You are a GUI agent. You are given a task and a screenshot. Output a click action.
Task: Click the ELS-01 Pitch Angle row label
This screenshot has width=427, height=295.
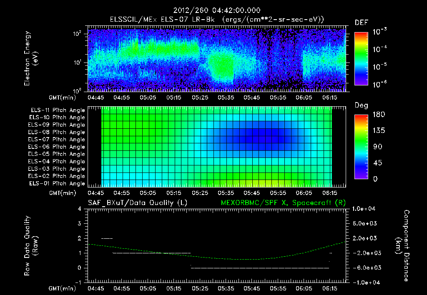click(x=57, y=184)
